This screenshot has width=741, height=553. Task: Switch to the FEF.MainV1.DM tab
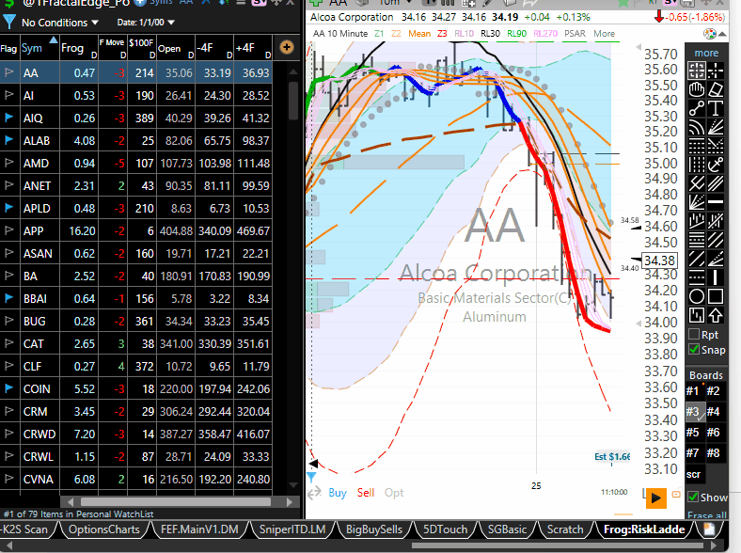coord(199,529)
